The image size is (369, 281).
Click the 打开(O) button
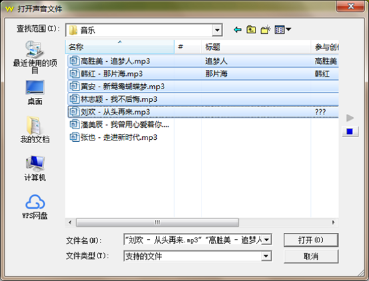[311, 240]
